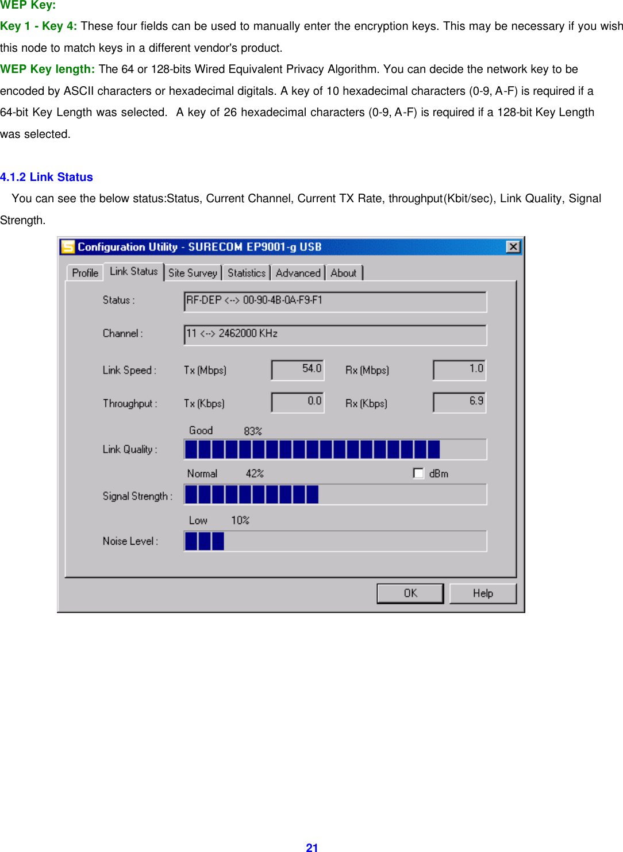Screen dimensions: 623x852
Task: Enable the dBm display checkbox
Action: coord(418,473)
